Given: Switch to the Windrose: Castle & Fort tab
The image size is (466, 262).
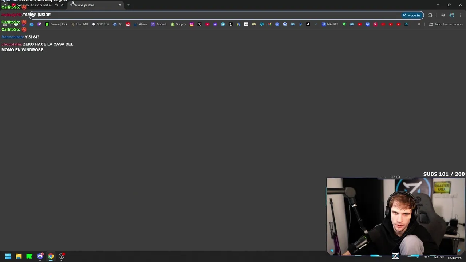Looking at the screenshot, I should point(35,5).
